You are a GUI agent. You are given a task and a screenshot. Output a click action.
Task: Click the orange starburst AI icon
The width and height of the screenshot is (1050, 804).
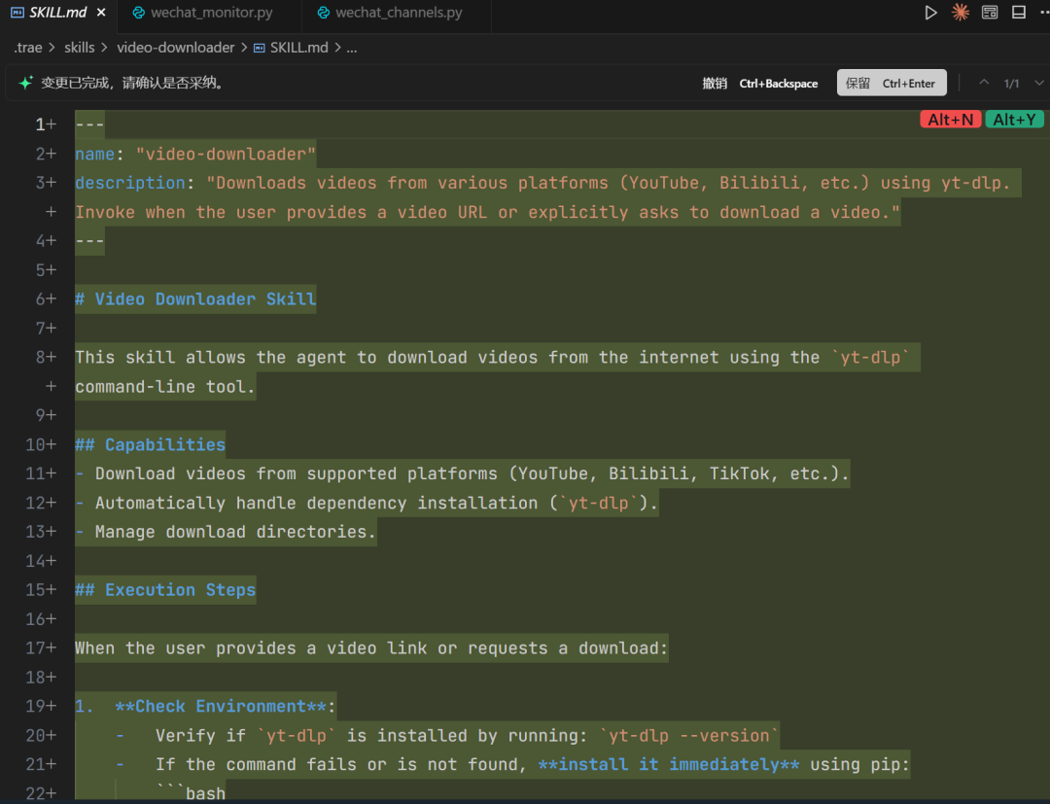click(961, 13)
